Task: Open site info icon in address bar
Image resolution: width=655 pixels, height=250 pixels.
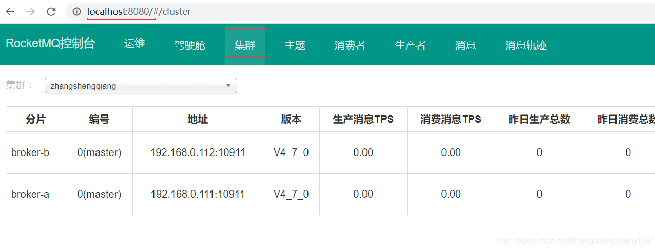Action: tap(77, 11)
